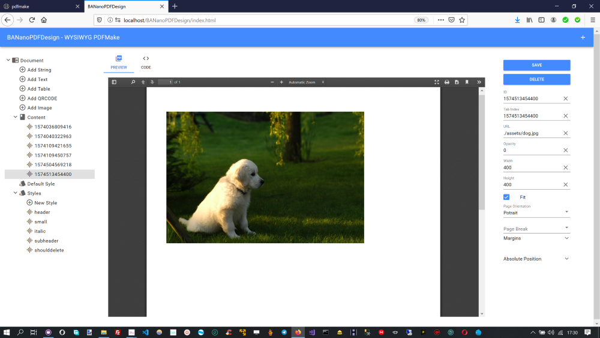
Task: Click the PDF page number field
Action: click(x=166, y=82)
